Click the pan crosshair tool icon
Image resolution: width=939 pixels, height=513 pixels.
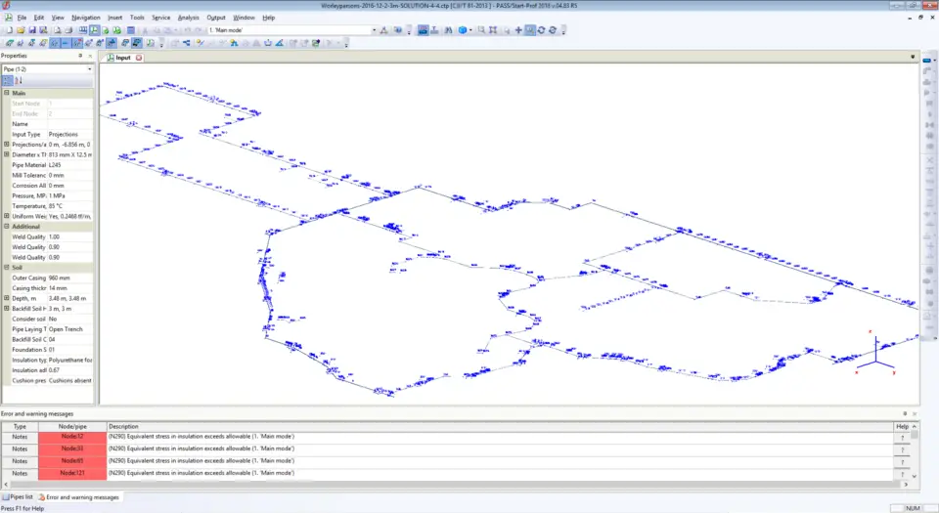click(518, 30)
